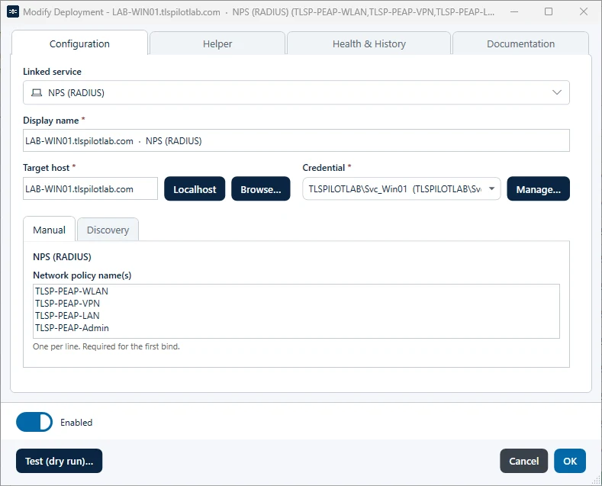Viewport: 602px width, 486px height.
Task: Maximize the Modify Deployment window
Action: pyautogui.click(x=549, y=12)
